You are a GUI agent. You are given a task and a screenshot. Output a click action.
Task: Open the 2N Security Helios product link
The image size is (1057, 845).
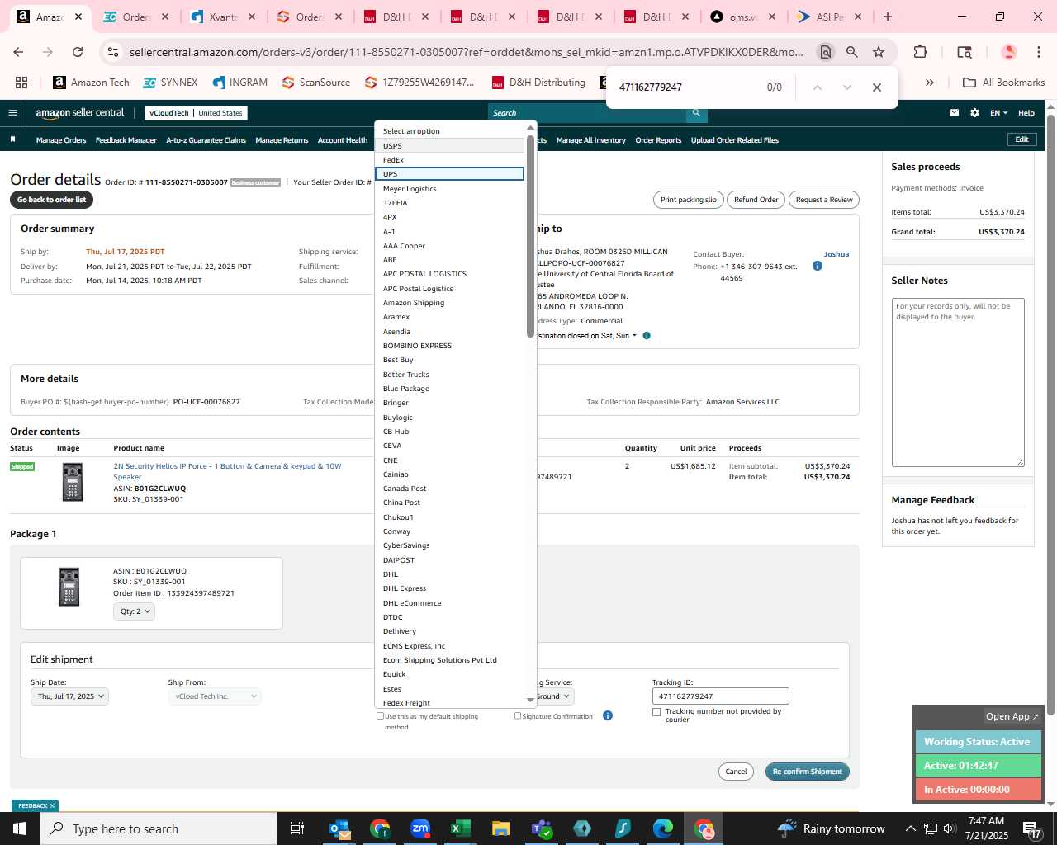point(227,471)
